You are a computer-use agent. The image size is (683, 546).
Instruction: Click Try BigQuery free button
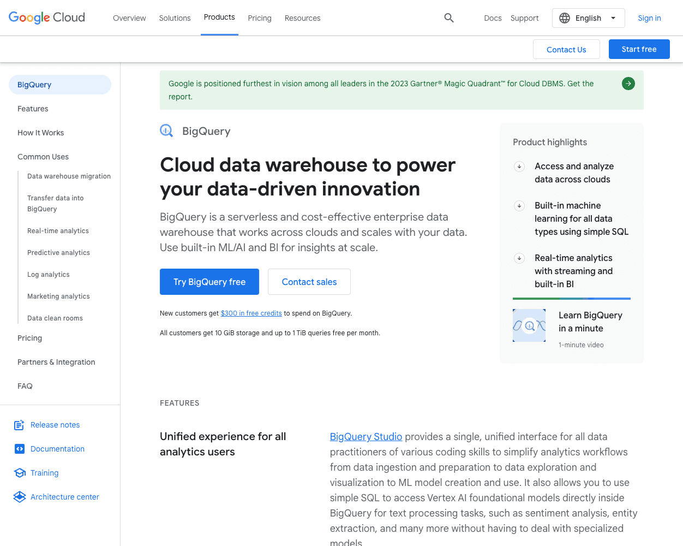[209, 282]
